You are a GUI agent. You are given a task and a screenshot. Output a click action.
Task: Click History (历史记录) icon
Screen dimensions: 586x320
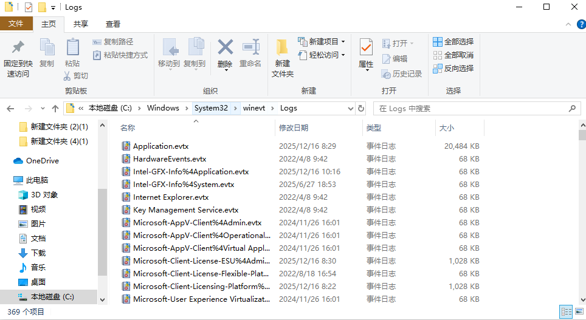coord(386,74)
